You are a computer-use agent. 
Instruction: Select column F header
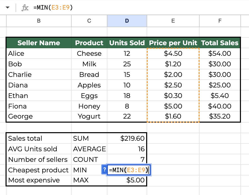[220, 21]
